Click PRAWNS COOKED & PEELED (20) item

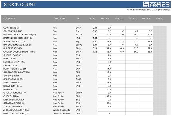[19, 35]
